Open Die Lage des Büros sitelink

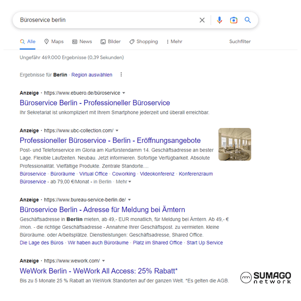(x=42, y=243)
